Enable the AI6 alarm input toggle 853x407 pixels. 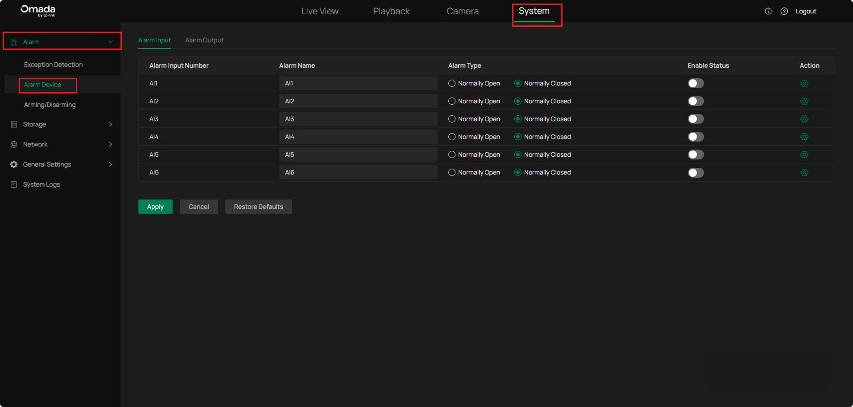click(x=696, y=173)
